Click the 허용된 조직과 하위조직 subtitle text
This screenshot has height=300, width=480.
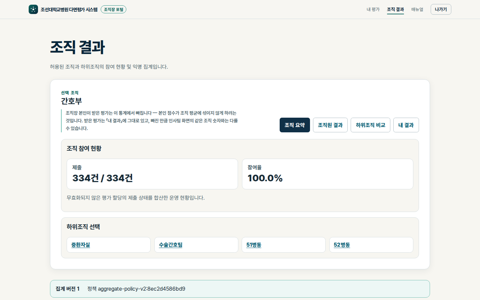pyautogui.click(x=109, y=67)
